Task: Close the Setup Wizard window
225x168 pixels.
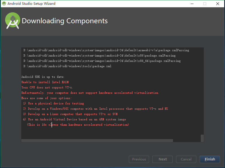Action: point(217,4)
